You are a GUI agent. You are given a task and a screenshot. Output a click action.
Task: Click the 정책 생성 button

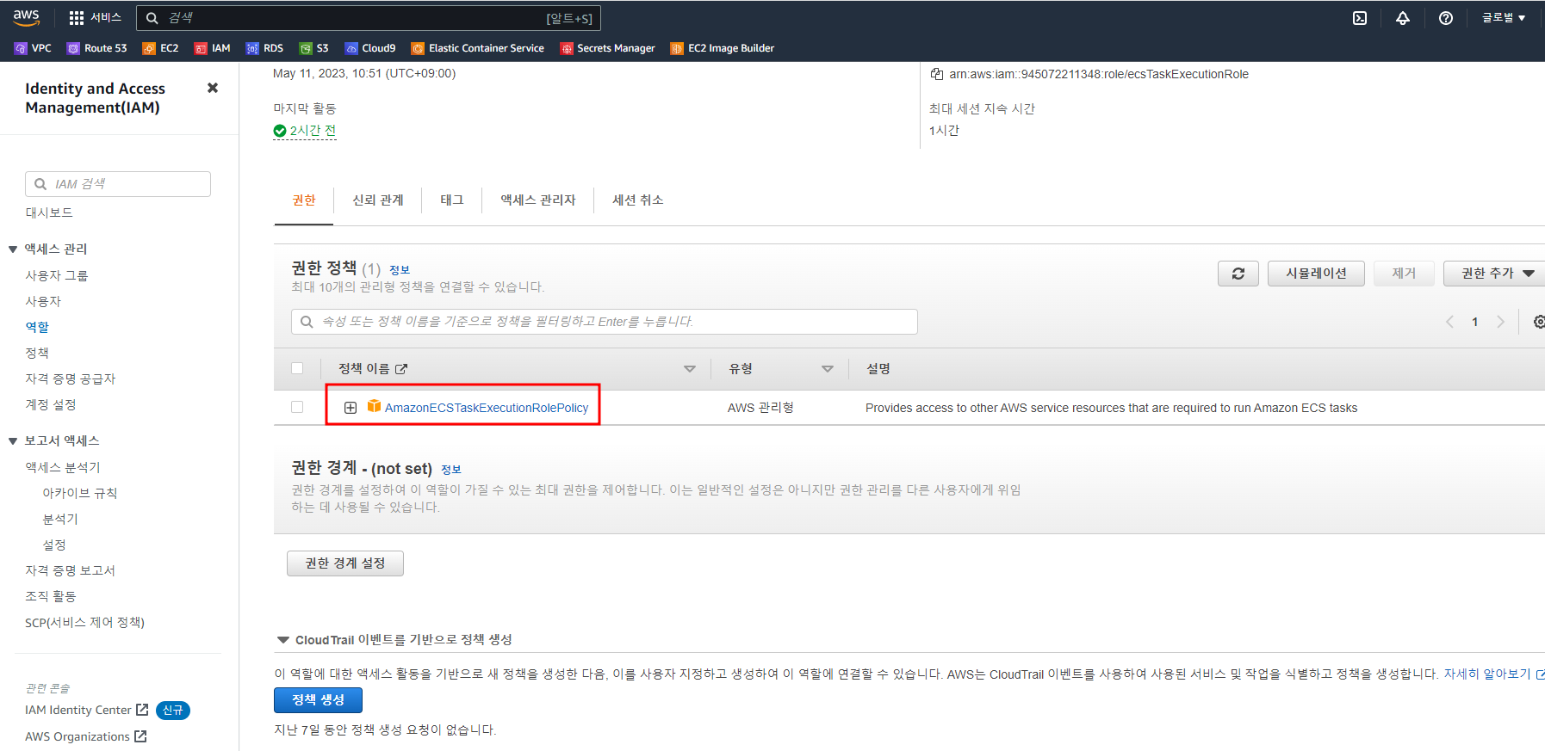pos(318,700)
